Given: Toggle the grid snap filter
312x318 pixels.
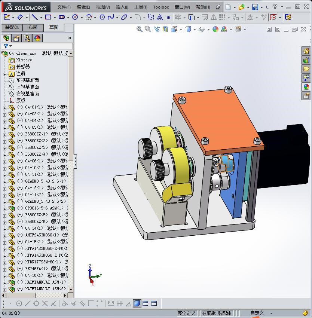Looking at the screenshot, I should coord(119,304).
